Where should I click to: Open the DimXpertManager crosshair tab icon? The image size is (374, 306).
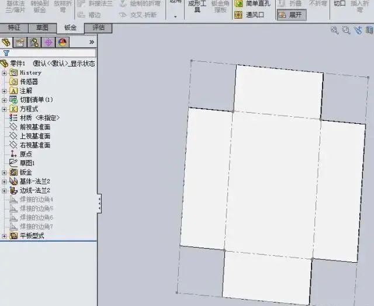tap(48, 43)
